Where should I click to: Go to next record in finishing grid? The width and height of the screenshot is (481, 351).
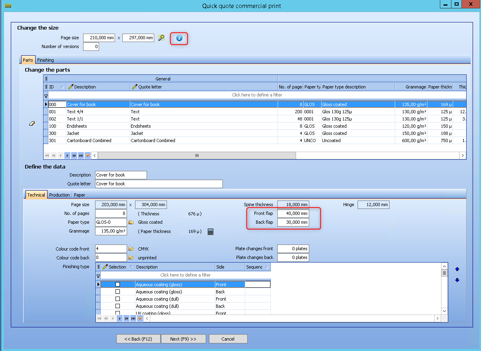(x=119, y=318)
